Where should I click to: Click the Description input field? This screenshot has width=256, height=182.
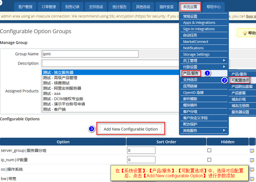coord(110,64)
